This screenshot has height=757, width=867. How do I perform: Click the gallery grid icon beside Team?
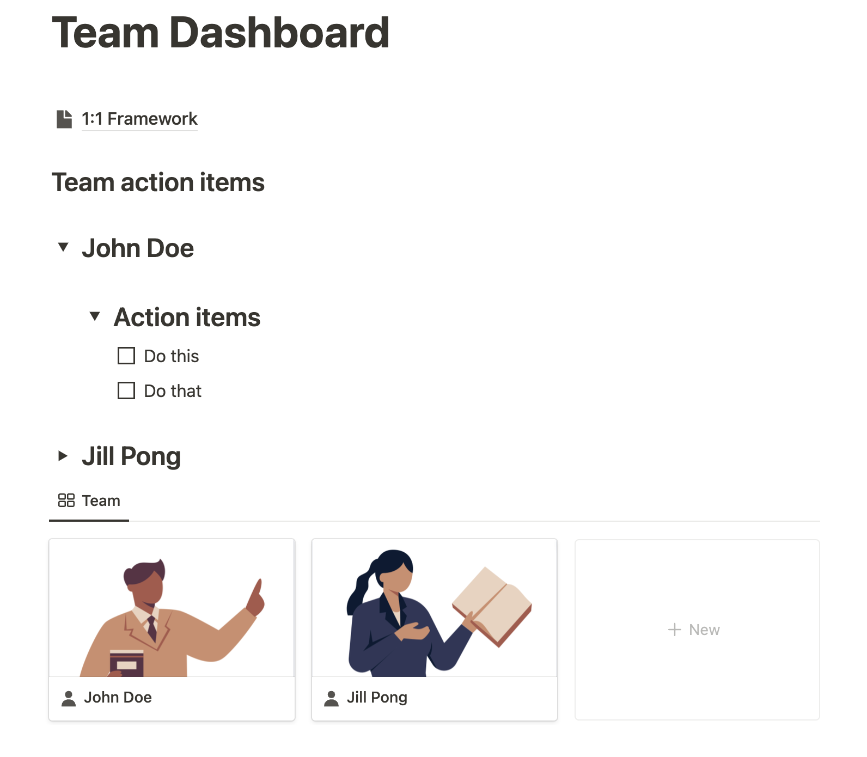[x=66, y=500]
